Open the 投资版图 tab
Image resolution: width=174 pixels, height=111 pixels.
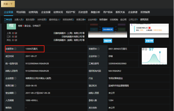tap(145, 12)
